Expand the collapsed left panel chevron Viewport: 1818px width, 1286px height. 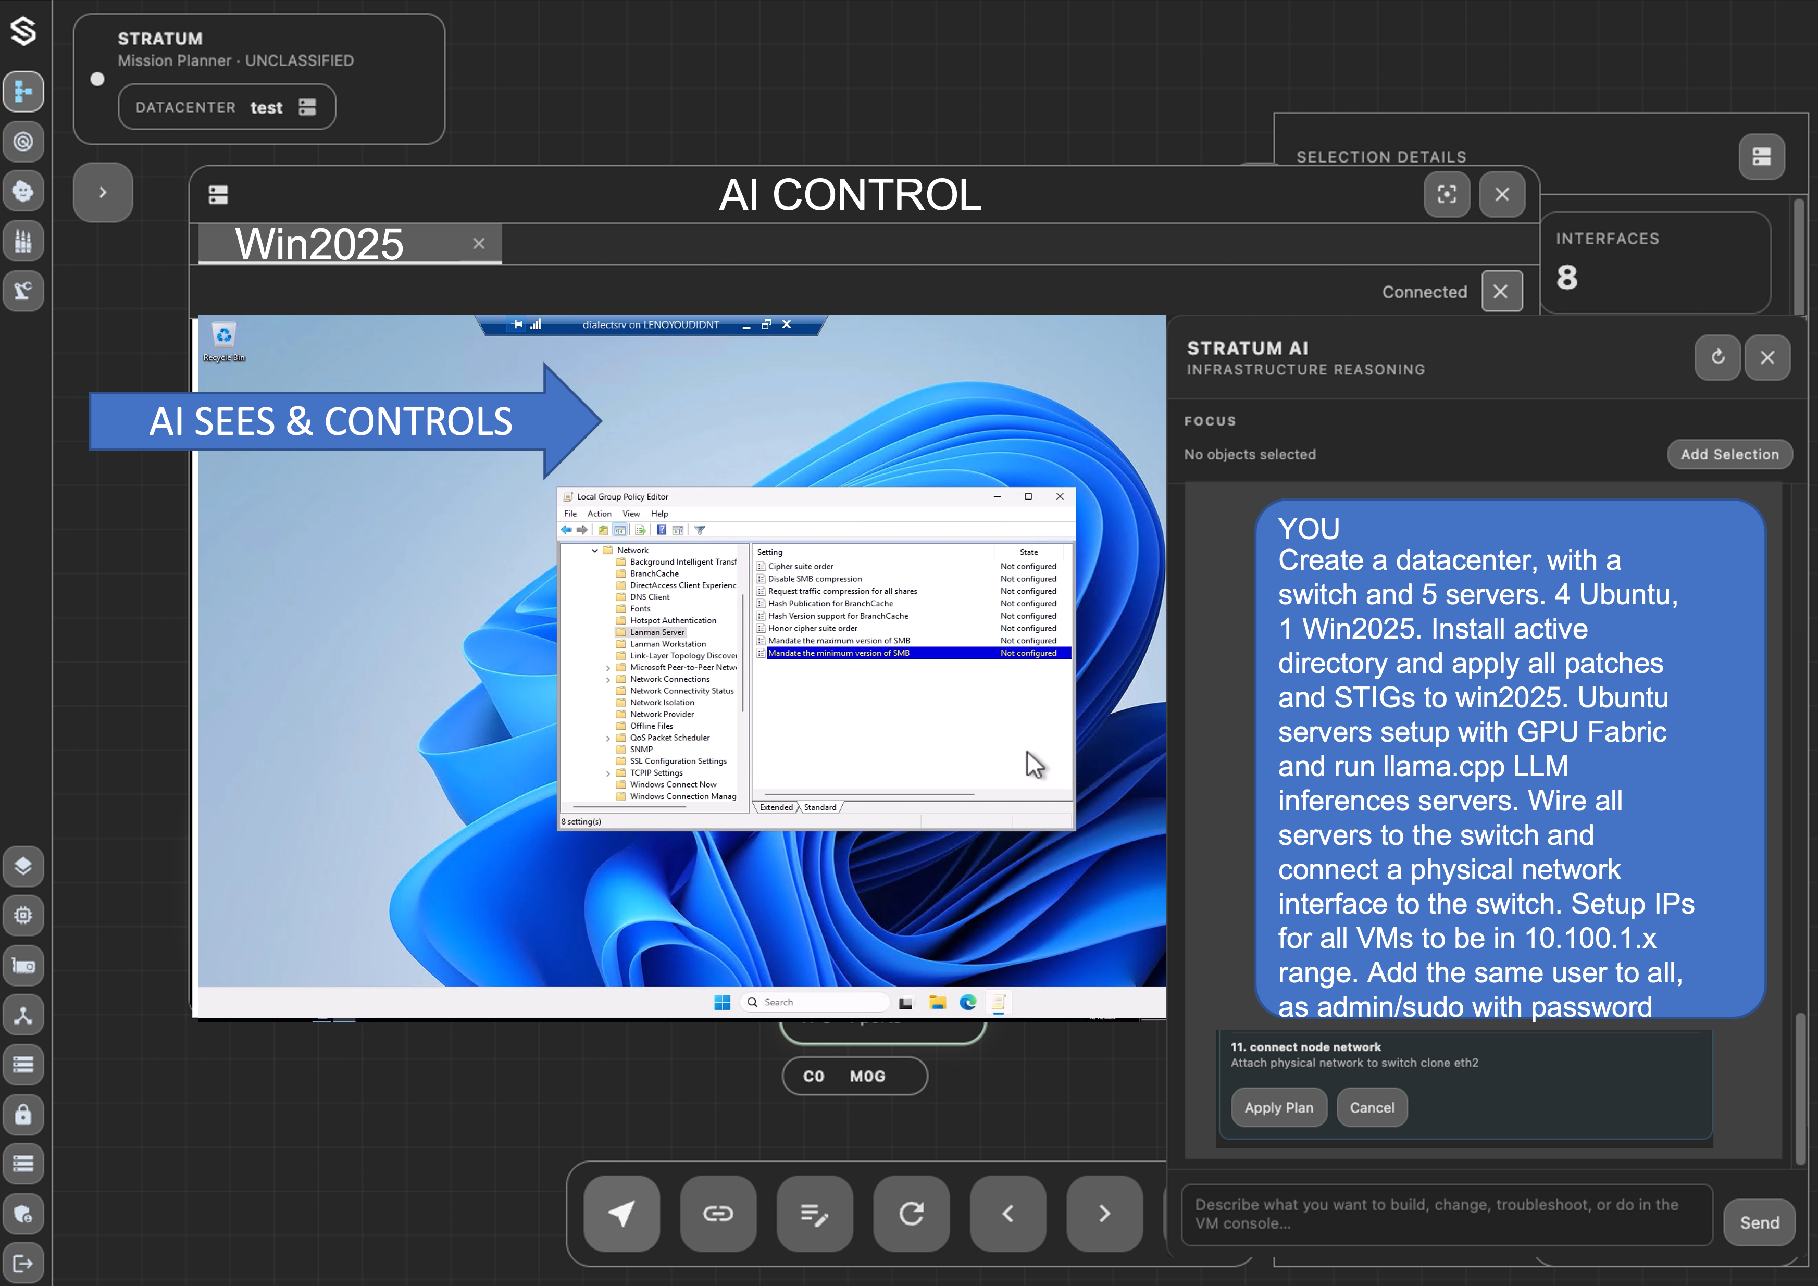click(x=103, y=192)
